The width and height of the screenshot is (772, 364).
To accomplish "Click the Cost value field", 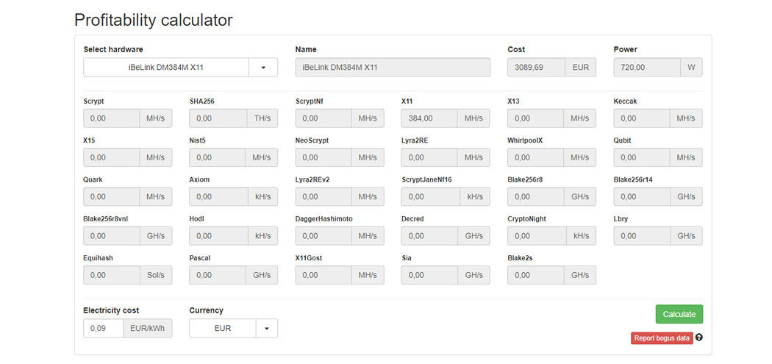I will 537,68.
